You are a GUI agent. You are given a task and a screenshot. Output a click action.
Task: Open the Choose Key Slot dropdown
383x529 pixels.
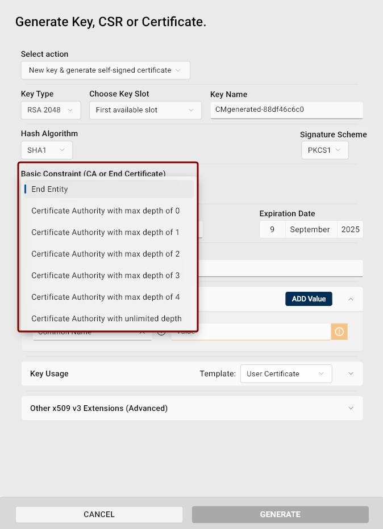tap(145, 110)
